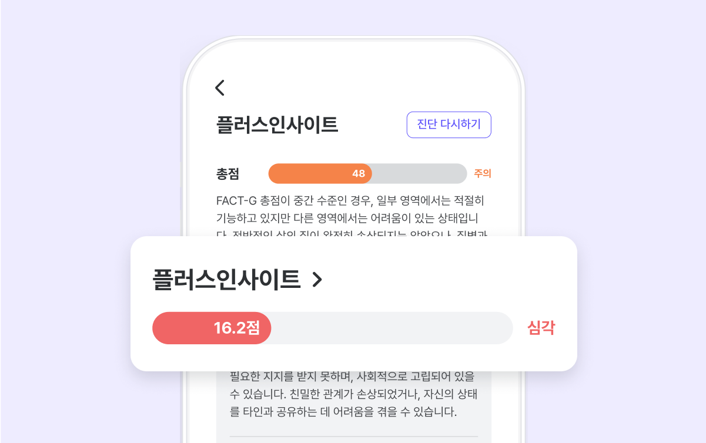Click the number 48 on score bar
This screenshot has height=443, width=706.
click(x=359, y=174)
